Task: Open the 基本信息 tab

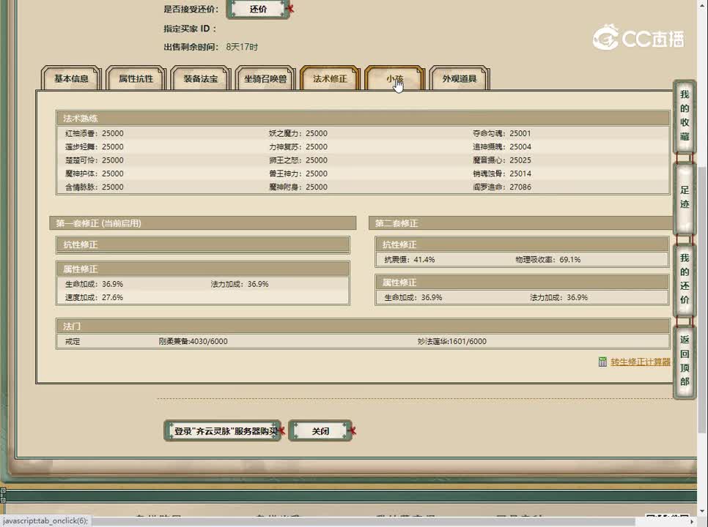Action: pyautogui.click(x=71, y=79)
